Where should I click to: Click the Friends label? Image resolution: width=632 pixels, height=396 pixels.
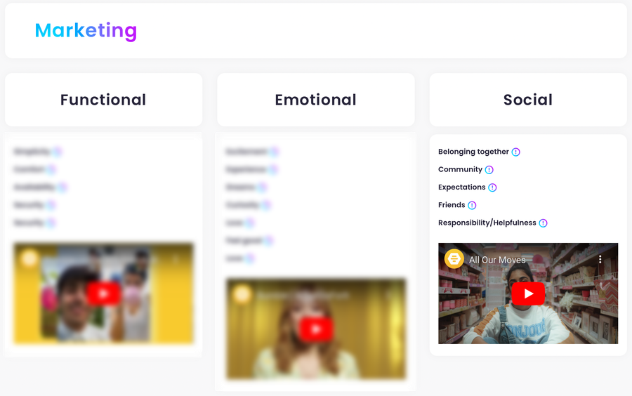click(452, 204)
